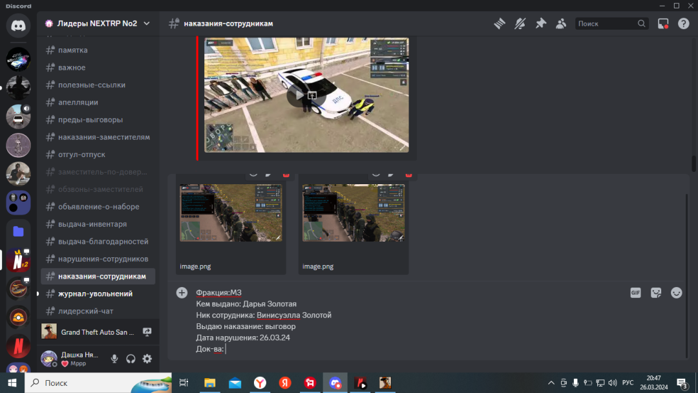Open the Threads panel in header
Viewport: 698px width, 393px height.
pos(500,23)
